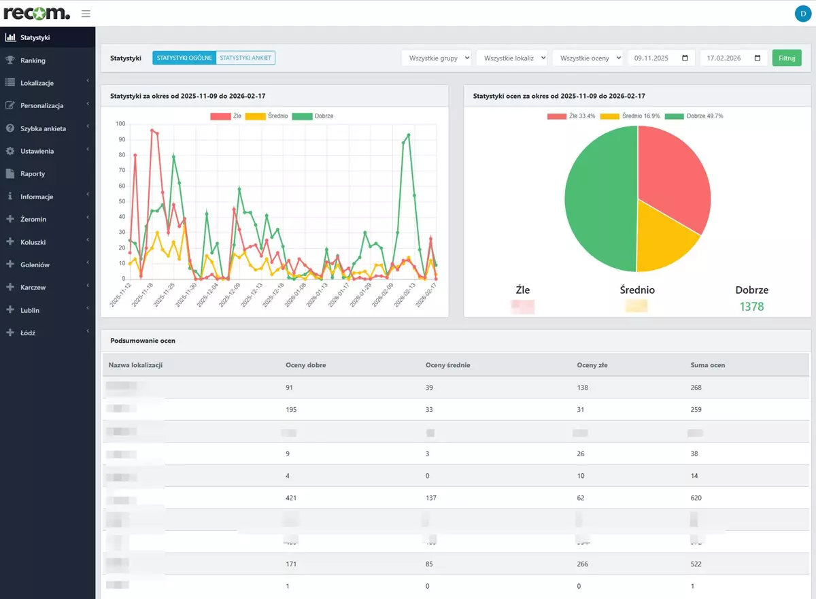This screenshot has width=816, height=599.
Task: Open the Wszystkie grupy dropdown
Action: (x=436, y=58)
